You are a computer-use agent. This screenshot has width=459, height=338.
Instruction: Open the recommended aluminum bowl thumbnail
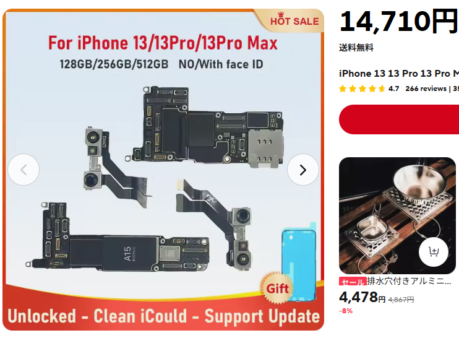point(397,216)
